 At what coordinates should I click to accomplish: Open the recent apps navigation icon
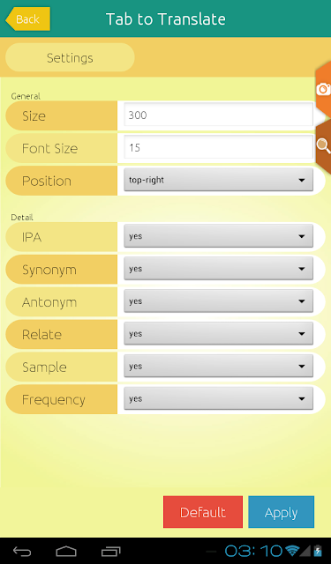pyautogui.click(x=110, y=551)
